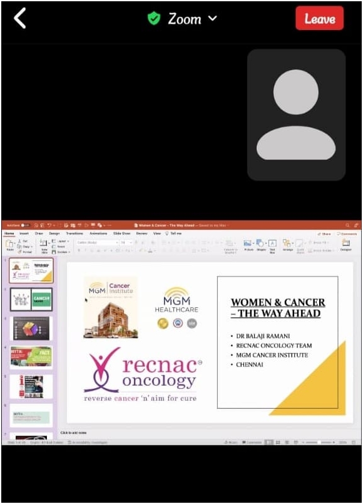Click the RECNAC ONCOLOGY TEAM bullet
363x504 pixels.
coord(274,346)
